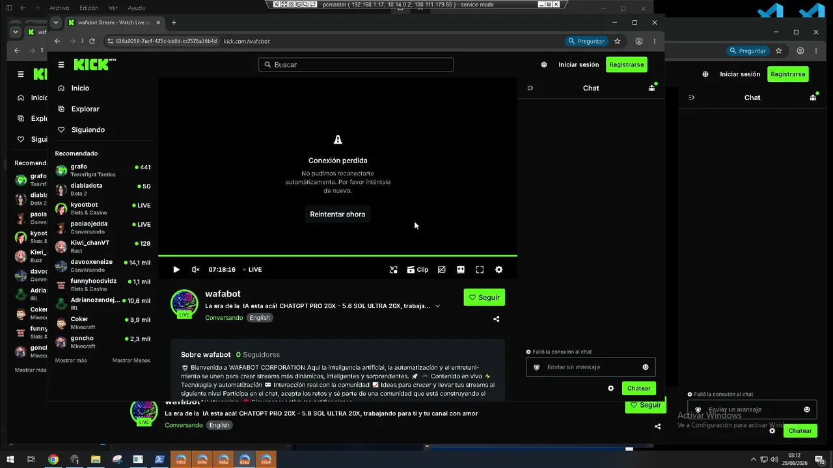Open the language globe selector in front window

point(544,65)
